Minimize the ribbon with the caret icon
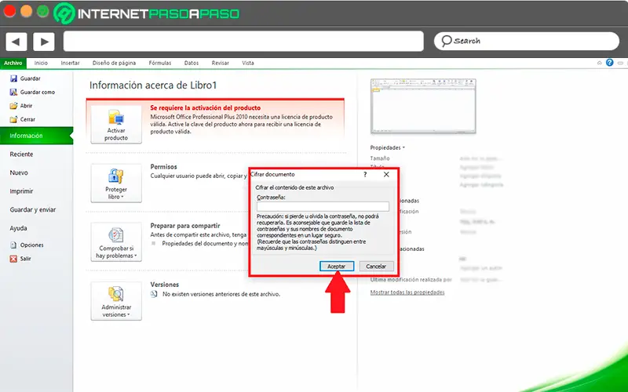This screenshot has width=628, height=392. click(x=600, y=63)
